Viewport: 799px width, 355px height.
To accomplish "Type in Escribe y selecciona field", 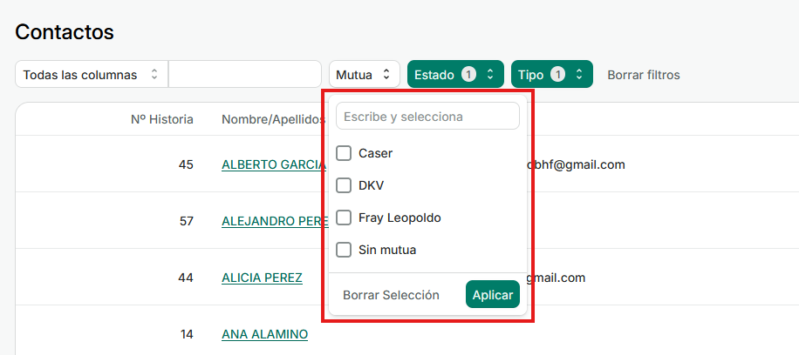I will click(x=427, y=117).
